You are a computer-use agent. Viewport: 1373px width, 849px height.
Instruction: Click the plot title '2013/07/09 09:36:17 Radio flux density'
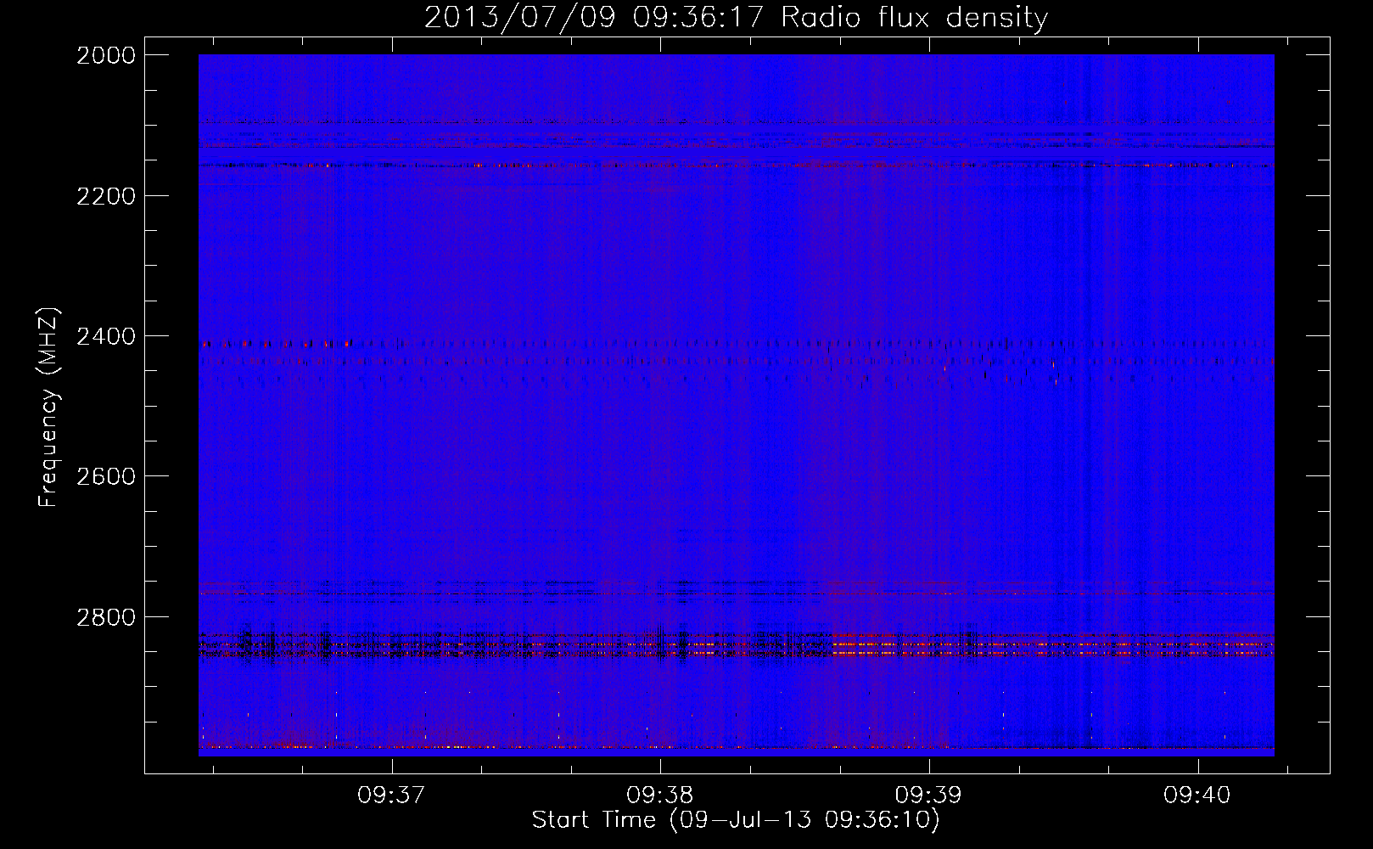(x=736, y=17)
